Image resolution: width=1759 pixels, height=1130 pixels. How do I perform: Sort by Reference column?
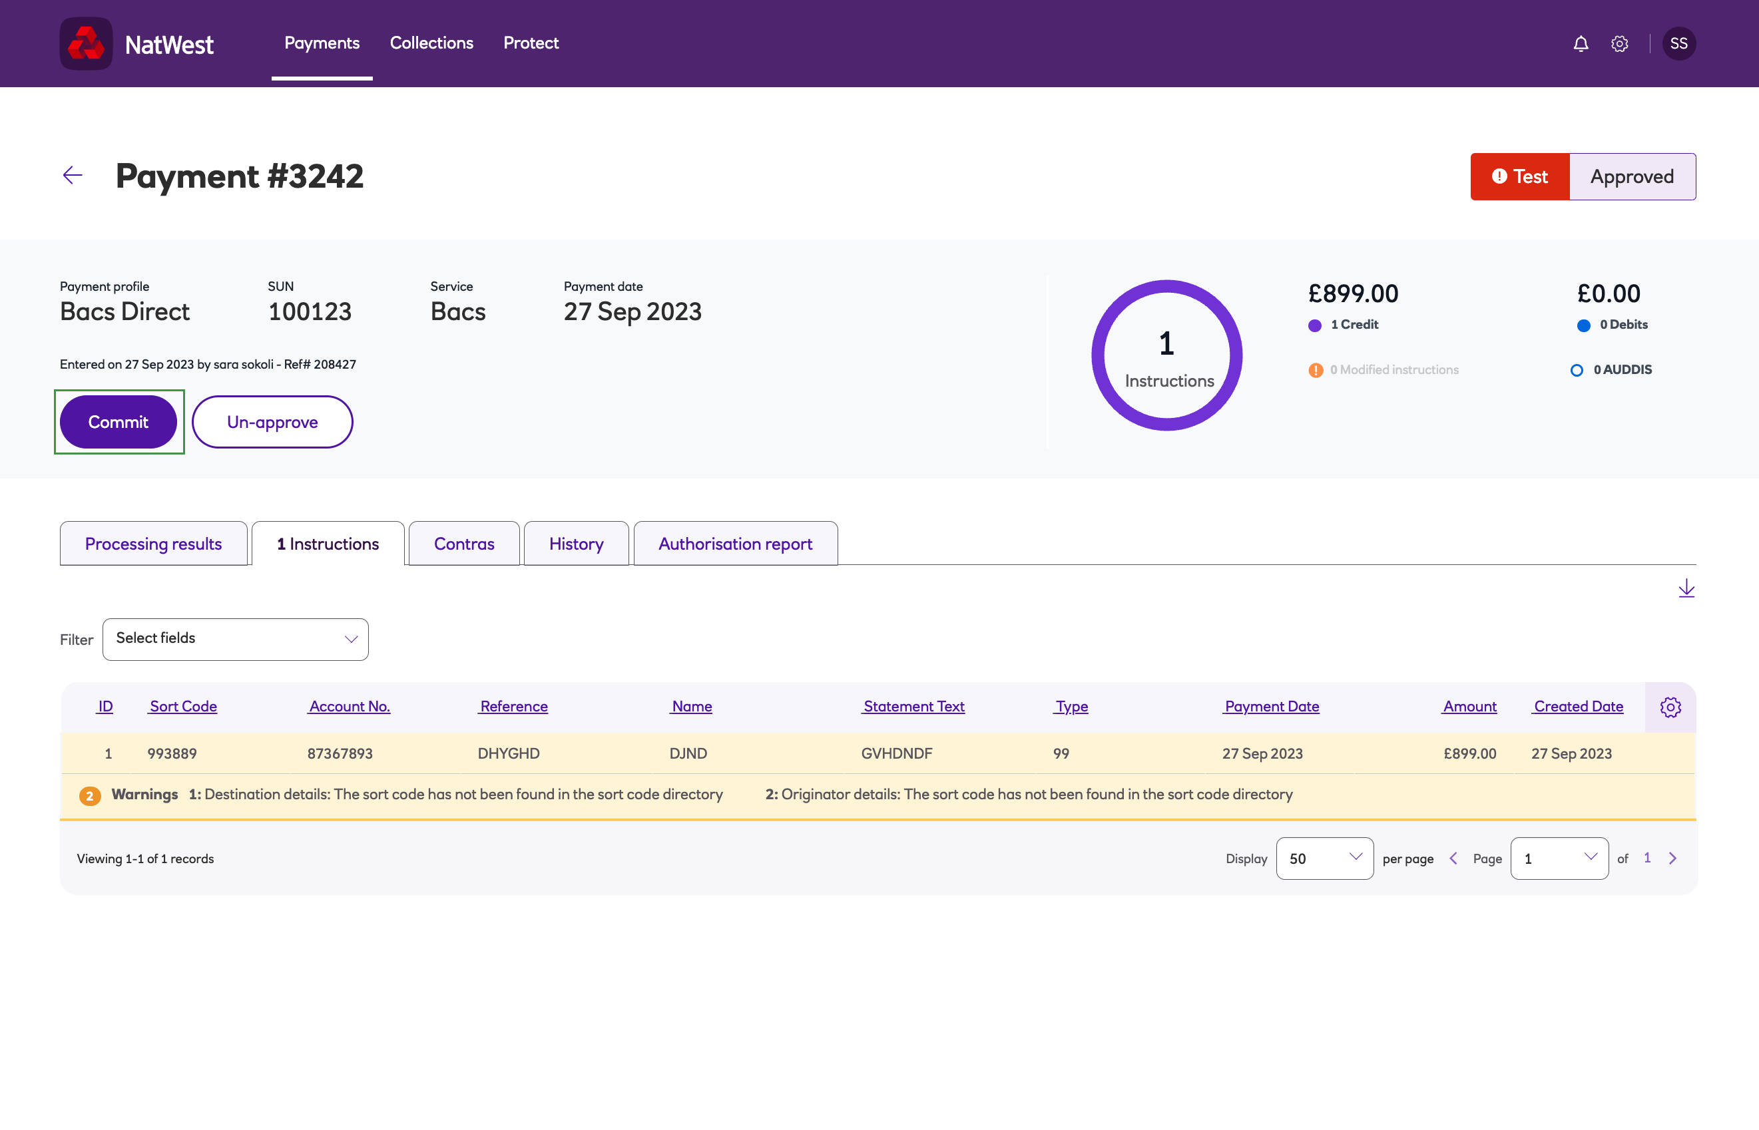[513, 707]
